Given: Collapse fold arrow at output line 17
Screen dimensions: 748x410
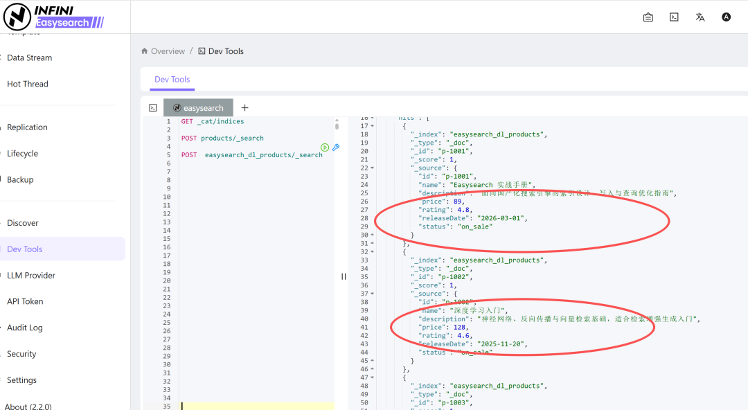Looking at the screenshot, I should 372,126.
